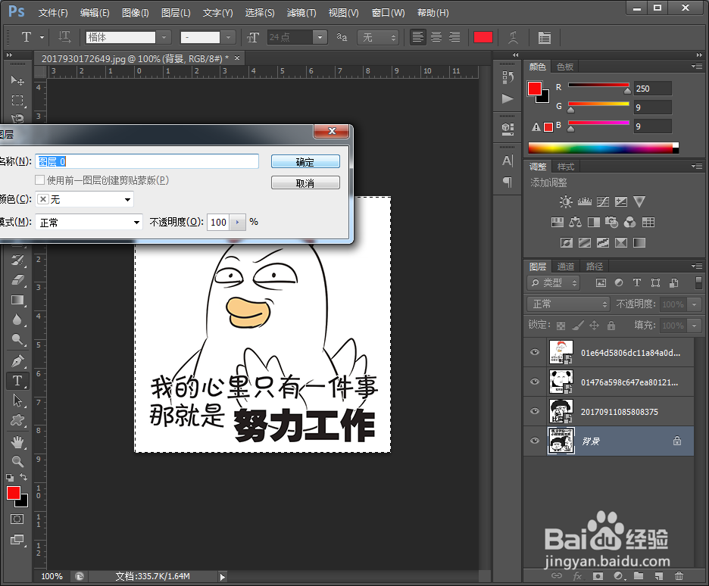Switch to 通道 tab
The image size is (709, 586).
(x=566, y=267)
